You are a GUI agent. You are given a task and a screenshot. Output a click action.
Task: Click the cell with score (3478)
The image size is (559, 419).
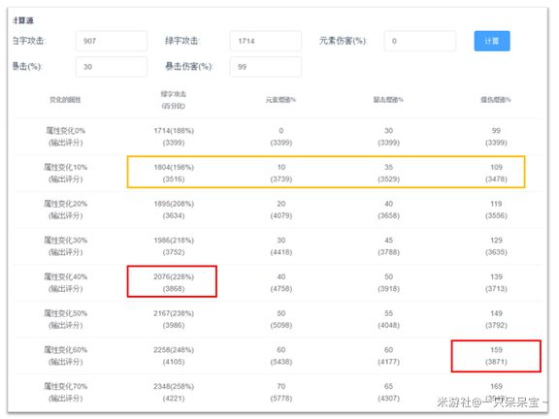tap(496, 173)
